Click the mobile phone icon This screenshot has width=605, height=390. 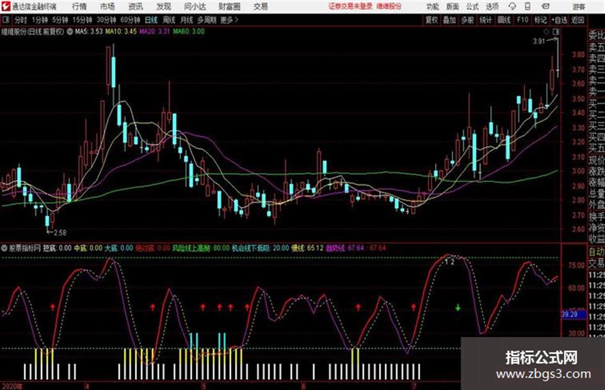click(528, 6)
